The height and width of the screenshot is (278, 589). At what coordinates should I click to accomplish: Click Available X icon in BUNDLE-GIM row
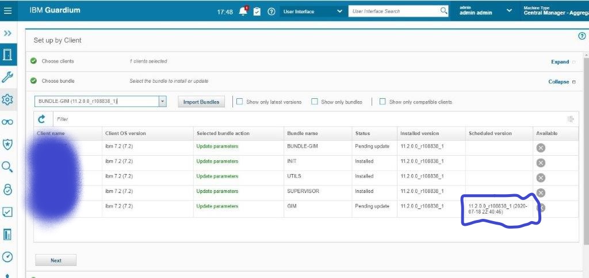(x=541, y=148)
